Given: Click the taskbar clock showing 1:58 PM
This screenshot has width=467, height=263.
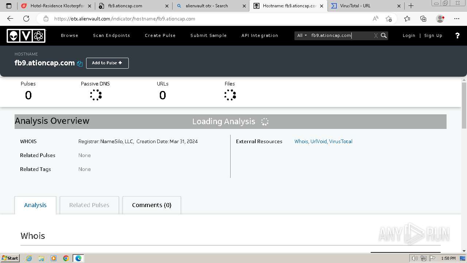Looking at the screenshot, I should coord(448,258).
